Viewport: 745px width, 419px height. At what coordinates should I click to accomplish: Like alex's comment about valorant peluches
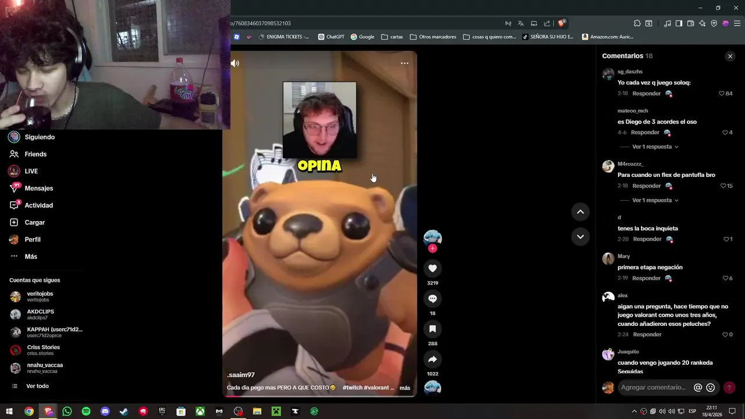(x=725, y=335)
